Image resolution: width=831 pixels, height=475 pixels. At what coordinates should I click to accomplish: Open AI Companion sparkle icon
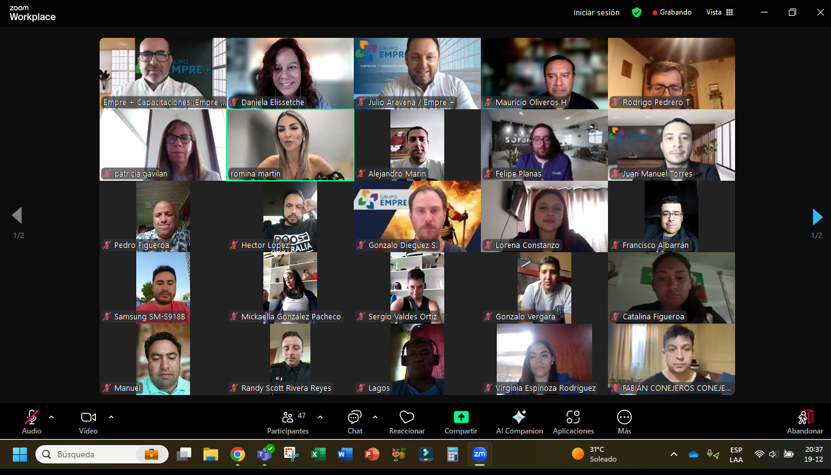519,418
